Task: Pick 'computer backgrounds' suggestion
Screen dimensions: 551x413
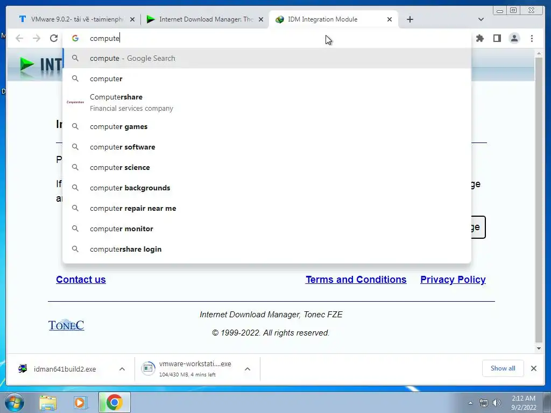Action: point(267,188)
